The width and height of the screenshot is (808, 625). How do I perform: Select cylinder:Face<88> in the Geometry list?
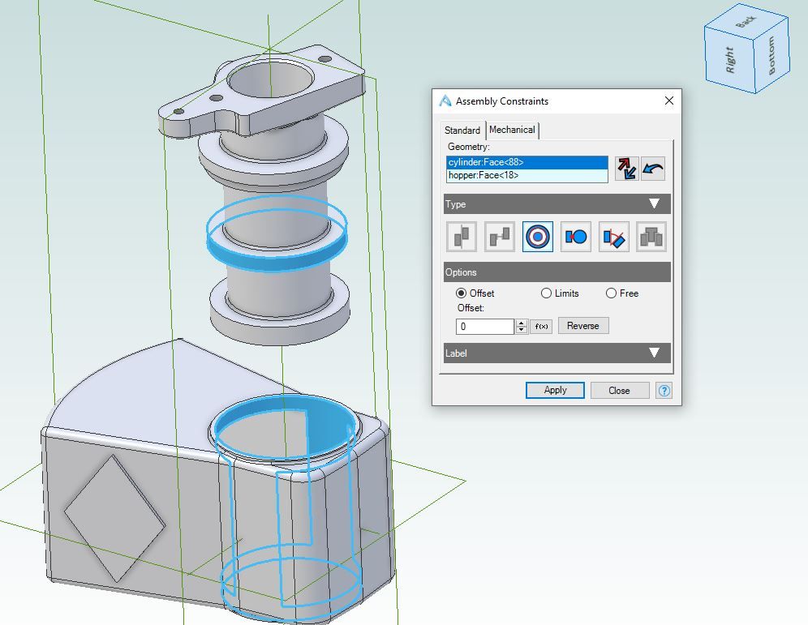pos(527,162)
